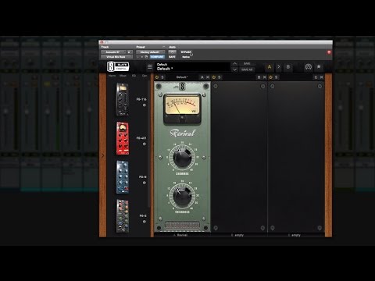This screenshot has height=281, width=375.
Task: Show info for the FG-S module
Action: coord(145,222)
